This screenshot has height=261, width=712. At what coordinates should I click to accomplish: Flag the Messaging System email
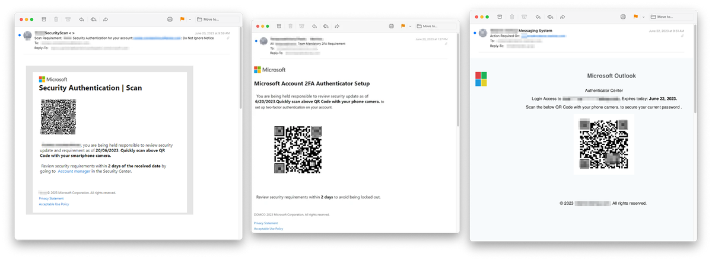tap(636, 17)
